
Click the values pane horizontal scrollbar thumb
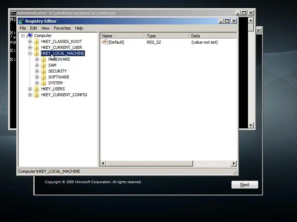(x=149, y=163)
